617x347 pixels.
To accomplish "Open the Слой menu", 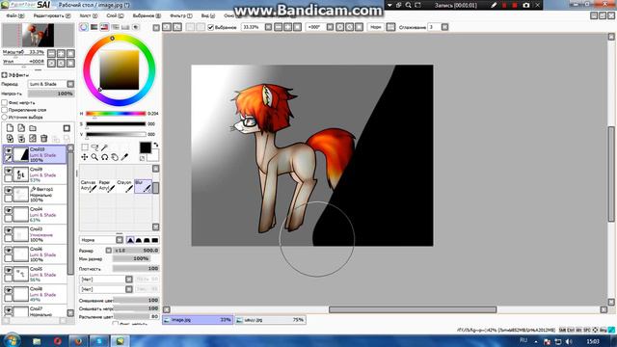I will (x=115, y=15).
